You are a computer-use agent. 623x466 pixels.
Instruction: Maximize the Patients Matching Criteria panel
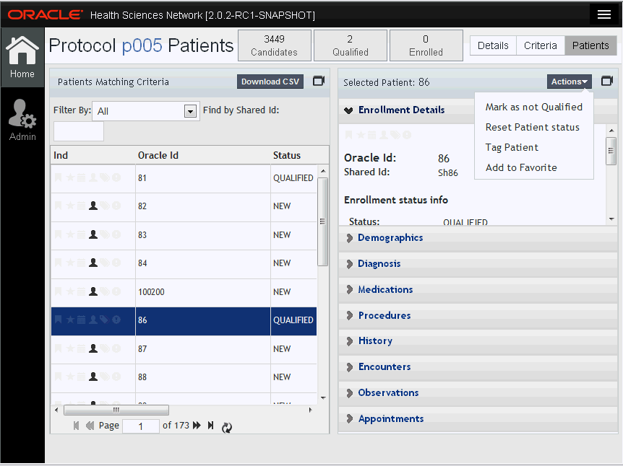pos(319,81)
